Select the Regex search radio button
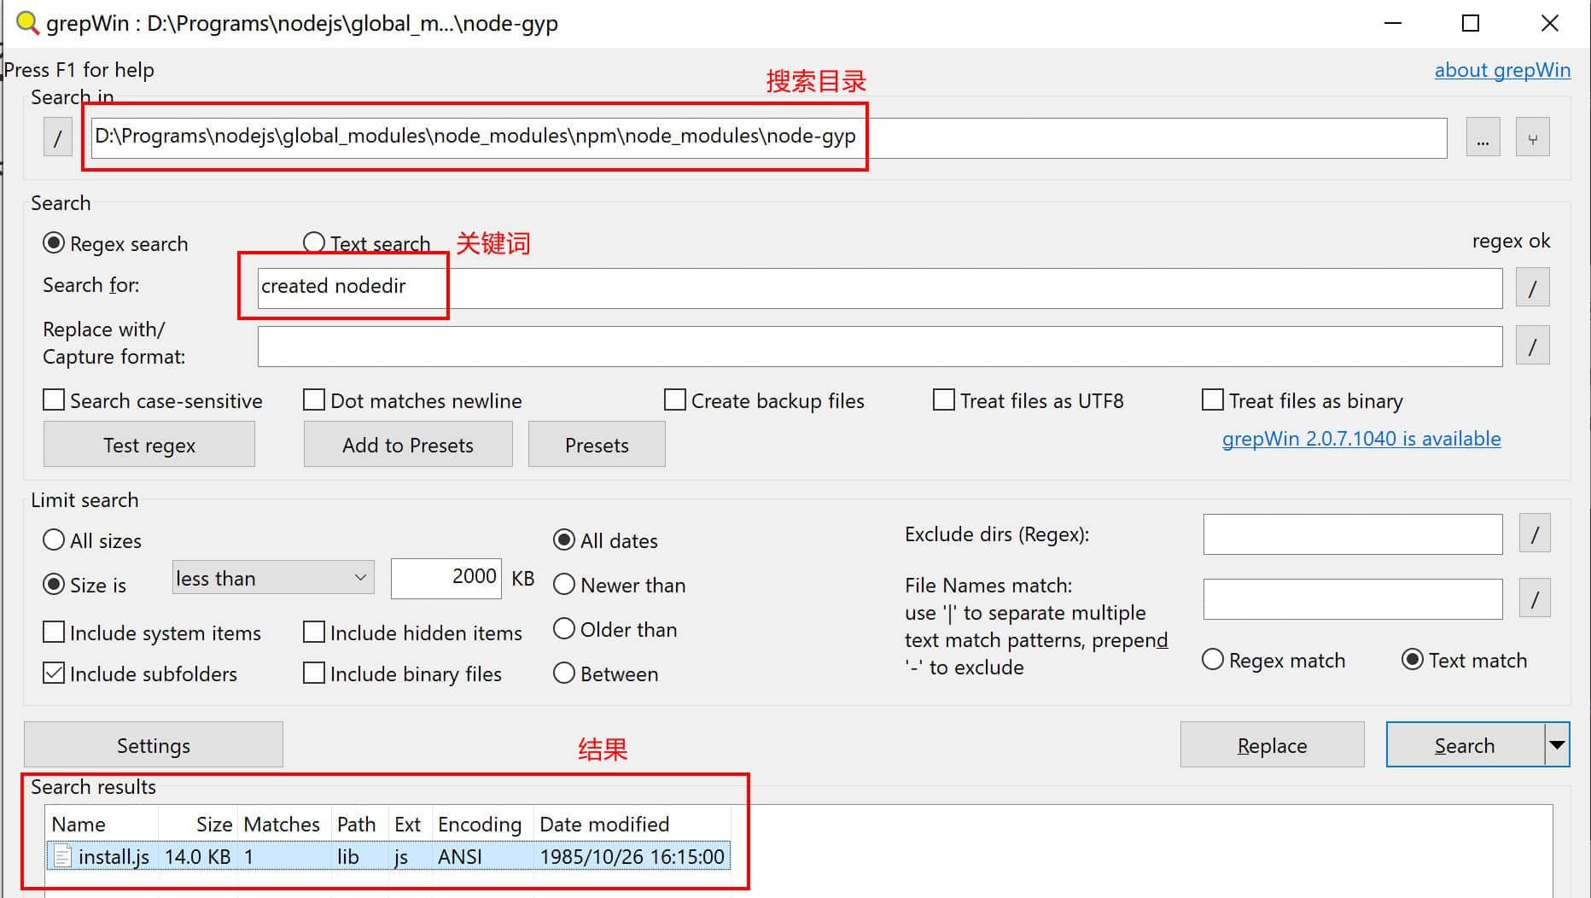This screenshot has height=898, width=1591. (54, 243)
